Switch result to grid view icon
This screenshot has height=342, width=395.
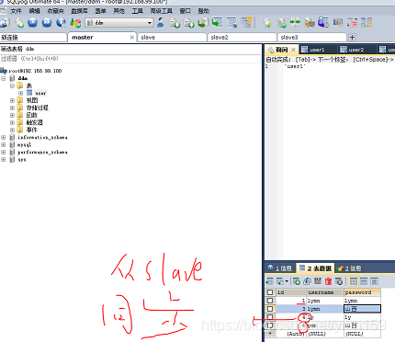tap(354, 281)
